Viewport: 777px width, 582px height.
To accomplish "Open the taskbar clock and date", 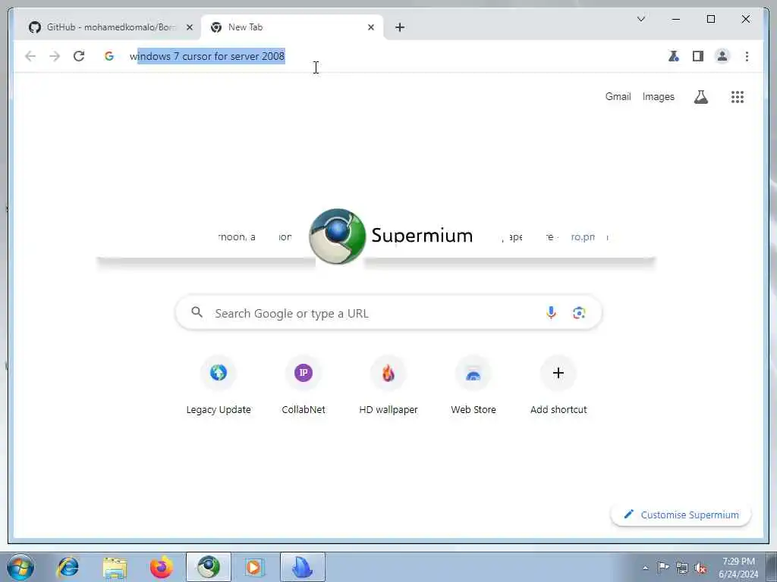I will (738, 567).
